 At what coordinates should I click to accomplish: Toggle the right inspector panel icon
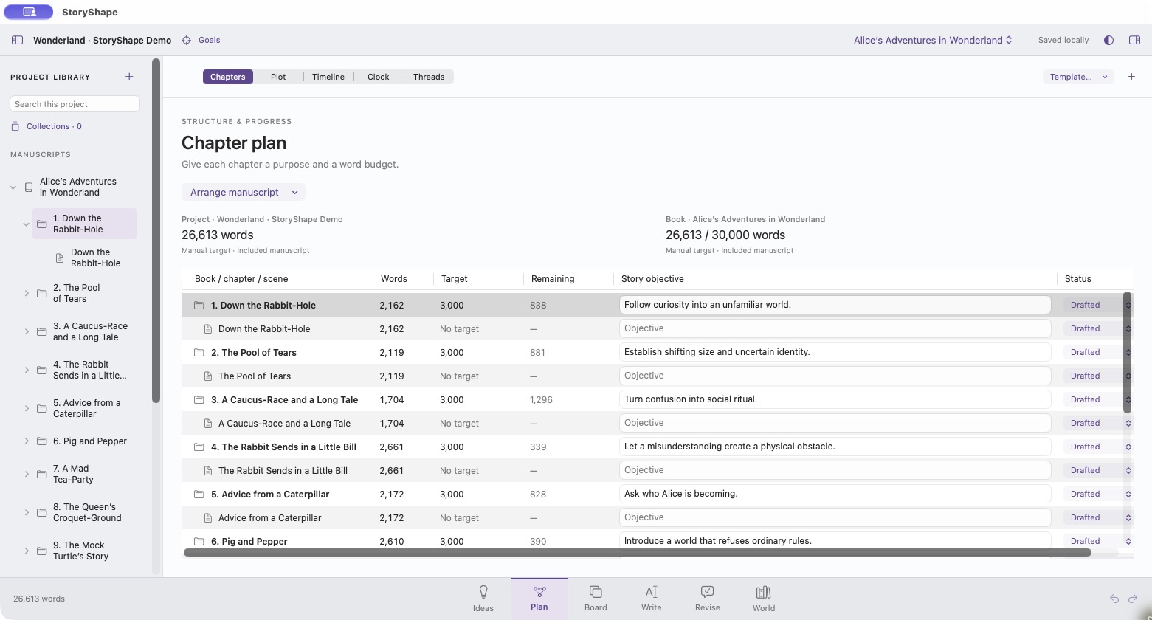[1135, 40]
